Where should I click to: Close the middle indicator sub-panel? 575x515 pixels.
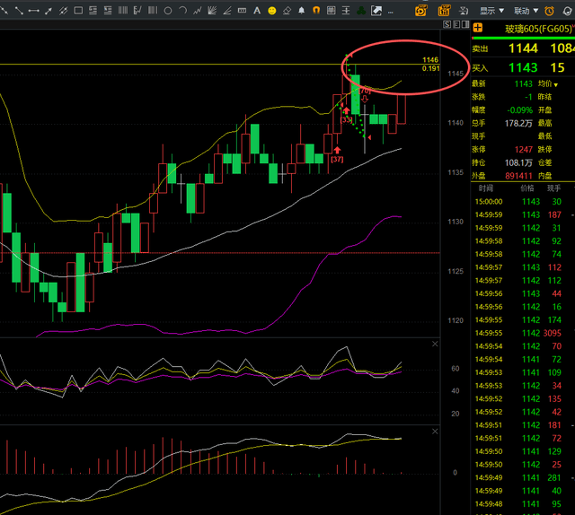(x=436, y=344)
